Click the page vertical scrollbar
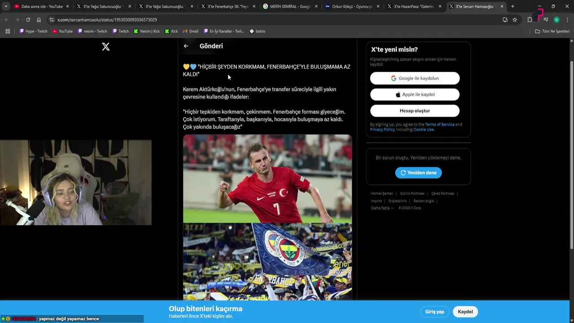 (x=571, y=155)
